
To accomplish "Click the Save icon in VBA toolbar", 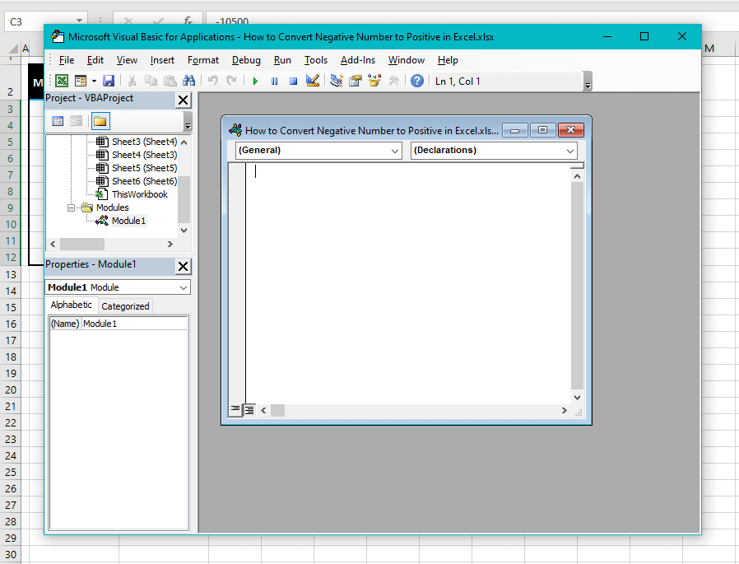I will tap(109, 81).
